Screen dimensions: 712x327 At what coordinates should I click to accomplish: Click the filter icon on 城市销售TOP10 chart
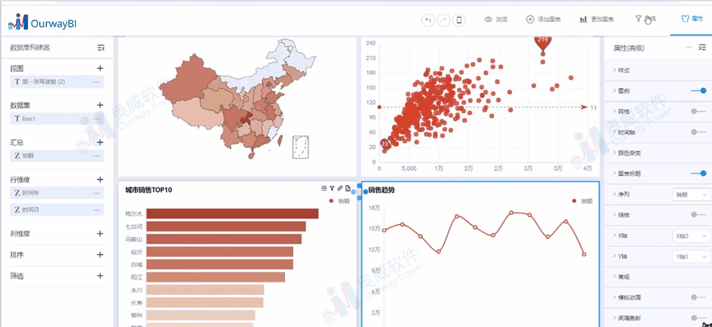tap(332, 189)
